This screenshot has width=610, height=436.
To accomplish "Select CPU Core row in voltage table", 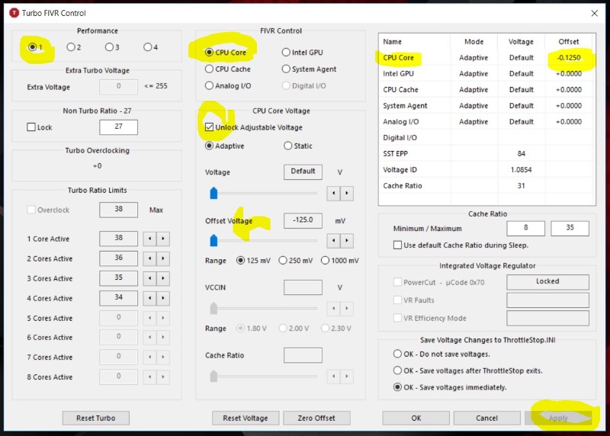I will click(x=486, y=58).
